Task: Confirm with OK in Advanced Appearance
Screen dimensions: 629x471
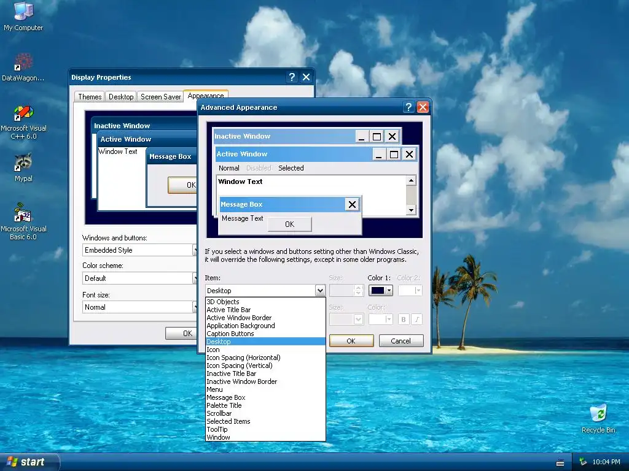Action: 351,341
